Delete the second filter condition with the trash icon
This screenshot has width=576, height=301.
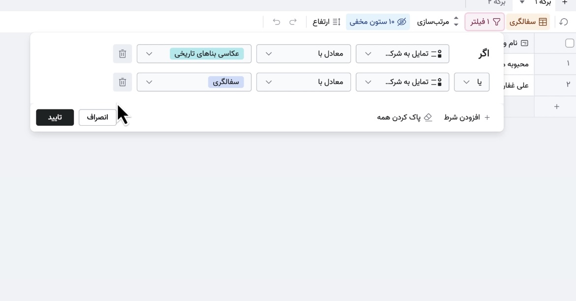123,82
